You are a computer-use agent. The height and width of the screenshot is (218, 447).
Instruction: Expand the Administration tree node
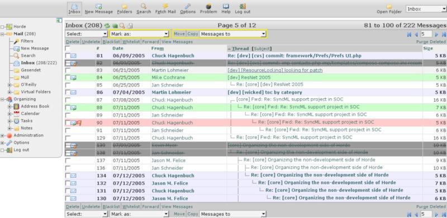[x=2, y=135]
